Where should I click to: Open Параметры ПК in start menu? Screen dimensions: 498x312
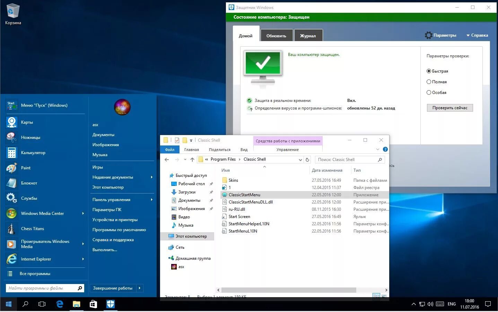pos(107,210)
